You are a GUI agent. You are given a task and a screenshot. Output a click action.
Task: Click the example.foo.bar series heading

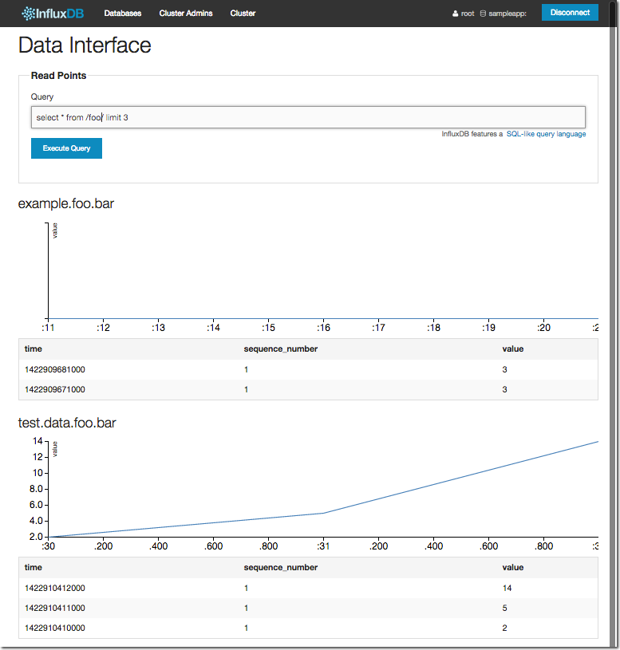(x=65, y=204)
